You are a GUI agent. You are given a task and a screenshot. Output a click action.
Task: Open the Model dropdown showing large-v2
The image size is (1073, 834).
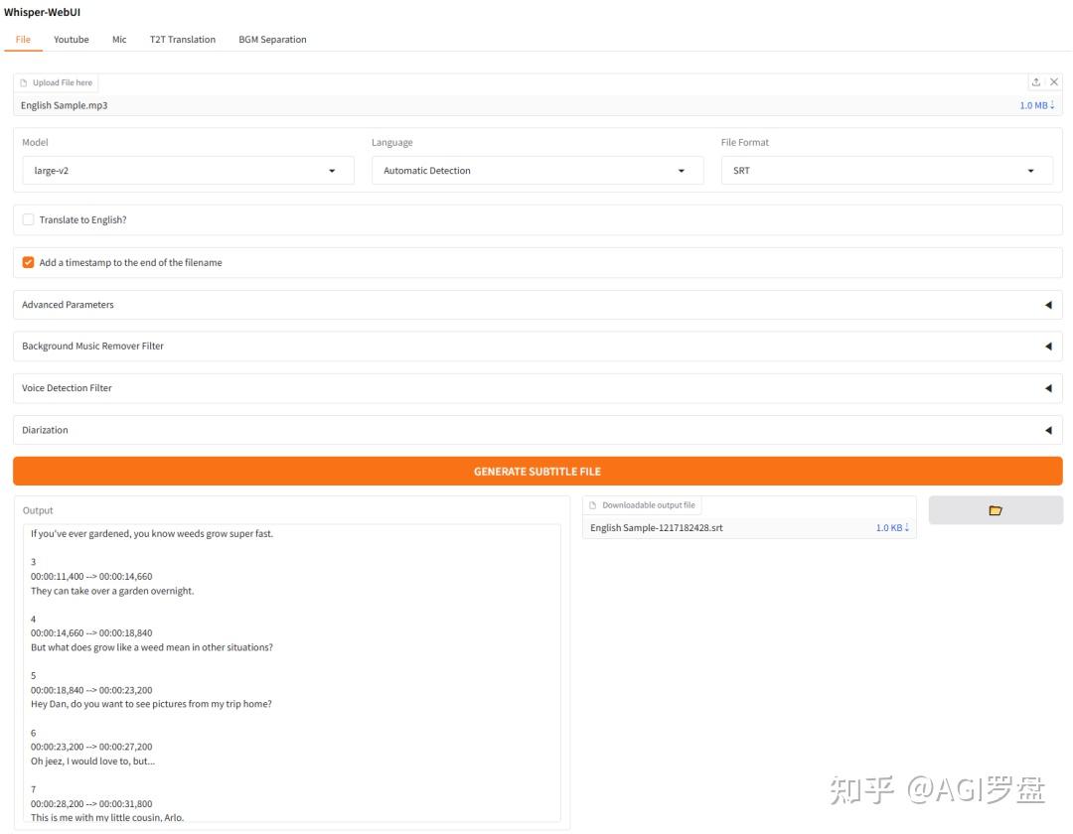(x=188, y=171)
